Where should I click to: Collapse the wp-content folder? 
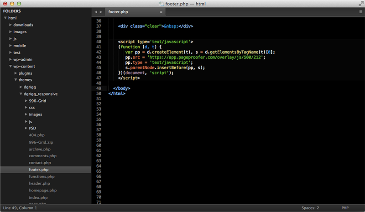[10, 66]
